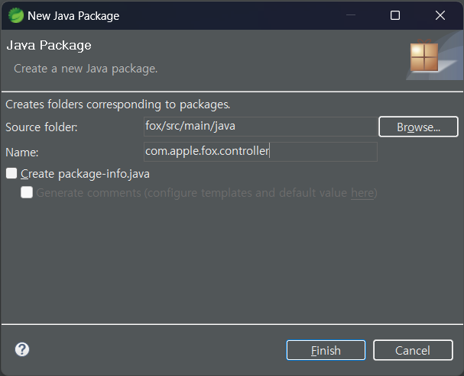Open the 'here' templates configuration link
This screenshot has height=376, width=464.
362,193
